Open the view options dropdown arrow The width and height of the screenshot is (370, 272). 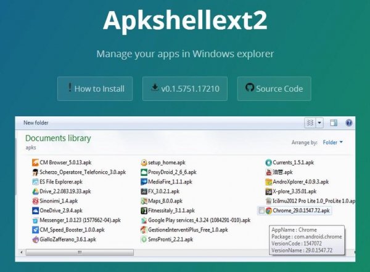[319, 122]
